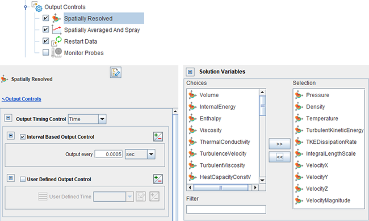Open the sec units dropdown

[151, 155]
